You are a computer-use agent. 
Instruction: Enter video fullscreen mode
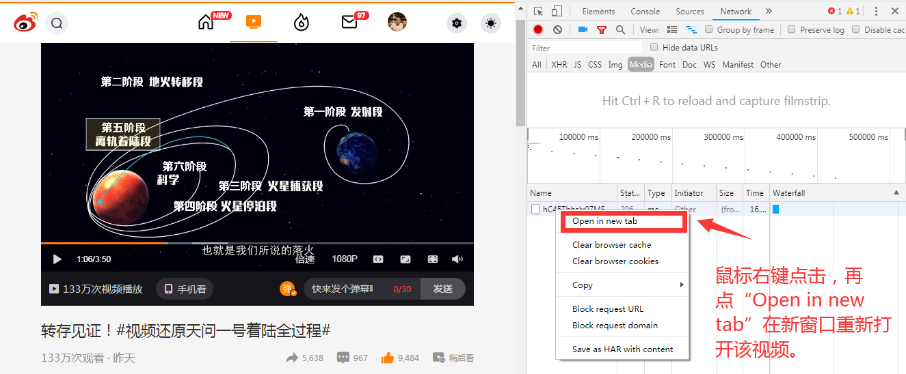(x=433, y=259)
